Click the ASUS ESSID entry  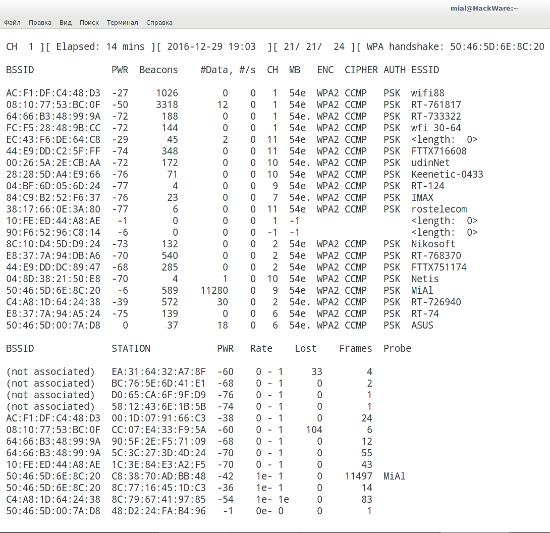422,326
